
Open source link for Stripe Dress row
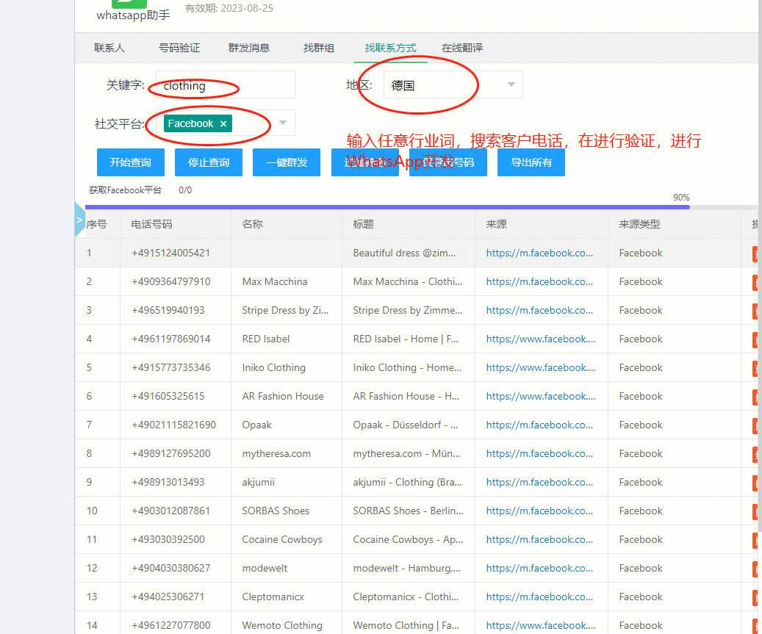point(539,311)
